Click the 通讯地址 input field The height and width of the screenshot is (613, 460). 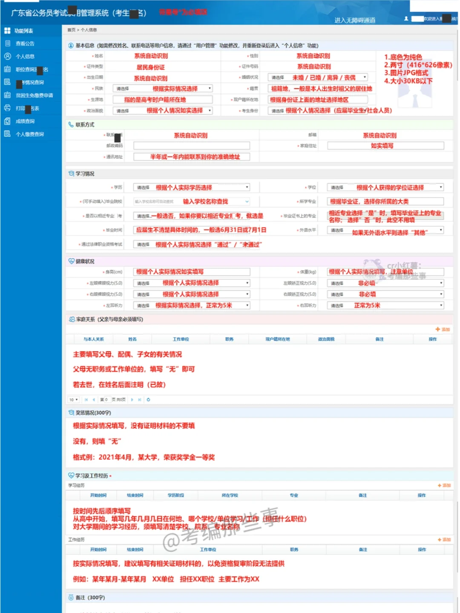(x=192, y=157)
